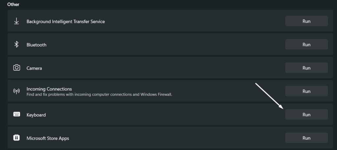Image resolution: width=337 pixels, height=150 pixels.
Task: Click the Keyboard icon
Action: click(16, 115)
